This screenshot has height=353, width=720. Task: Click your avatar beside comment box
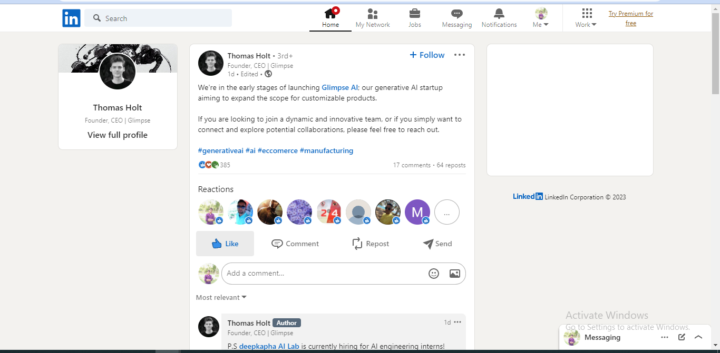point(209,274)
